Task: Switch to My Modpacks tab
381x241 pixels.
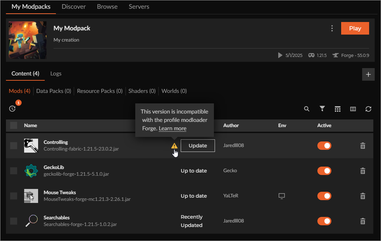Action: 31,7
